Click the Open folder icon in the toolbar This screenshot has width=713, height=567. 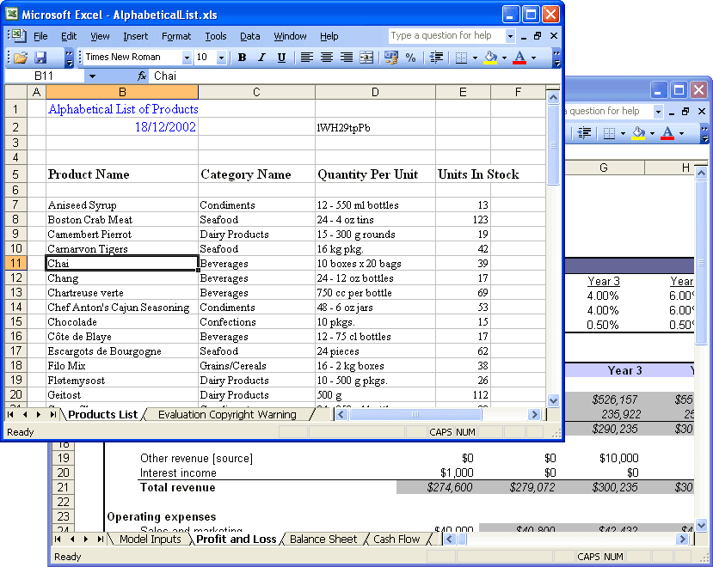click(21, 58)
